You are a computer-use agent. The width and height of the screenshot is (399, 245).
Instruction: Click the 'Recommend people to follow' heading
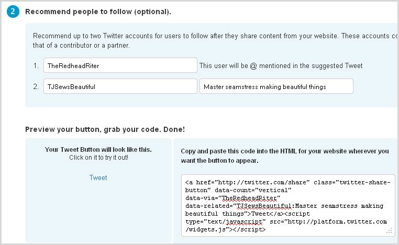[x=98, y=11]
